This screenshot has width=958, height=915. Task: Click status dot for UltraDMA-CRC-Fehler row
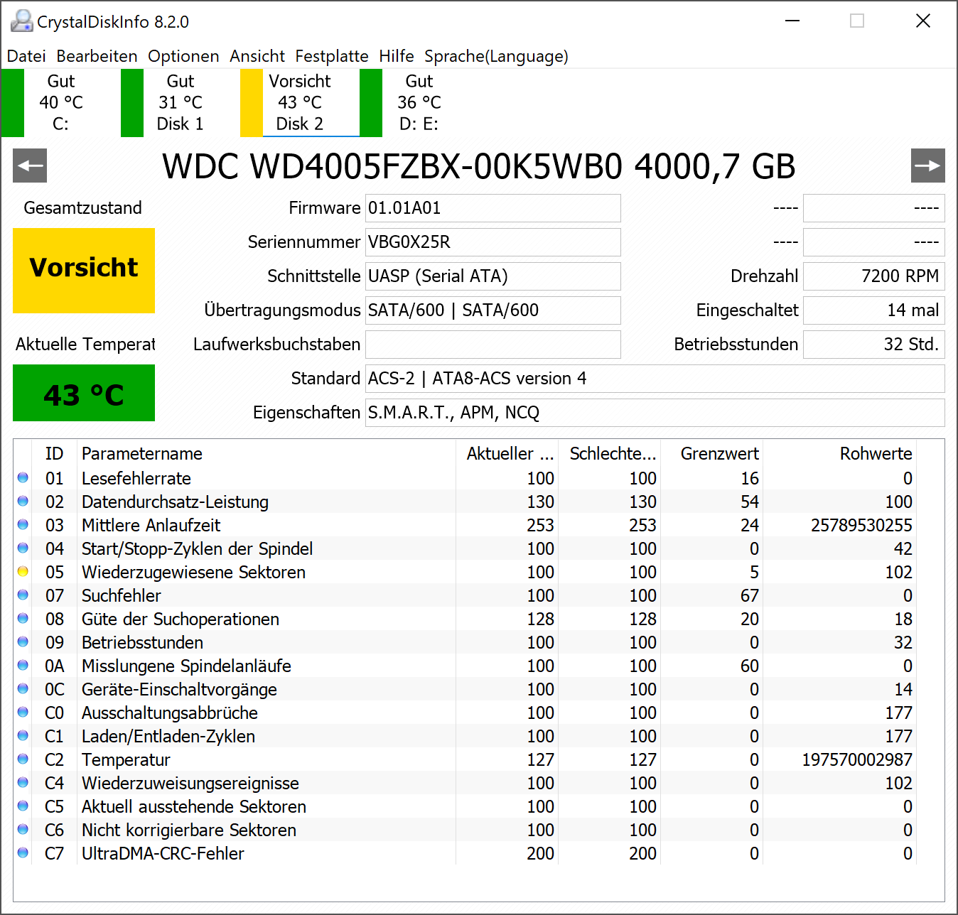pyautogui.click(x=23, y=852)
